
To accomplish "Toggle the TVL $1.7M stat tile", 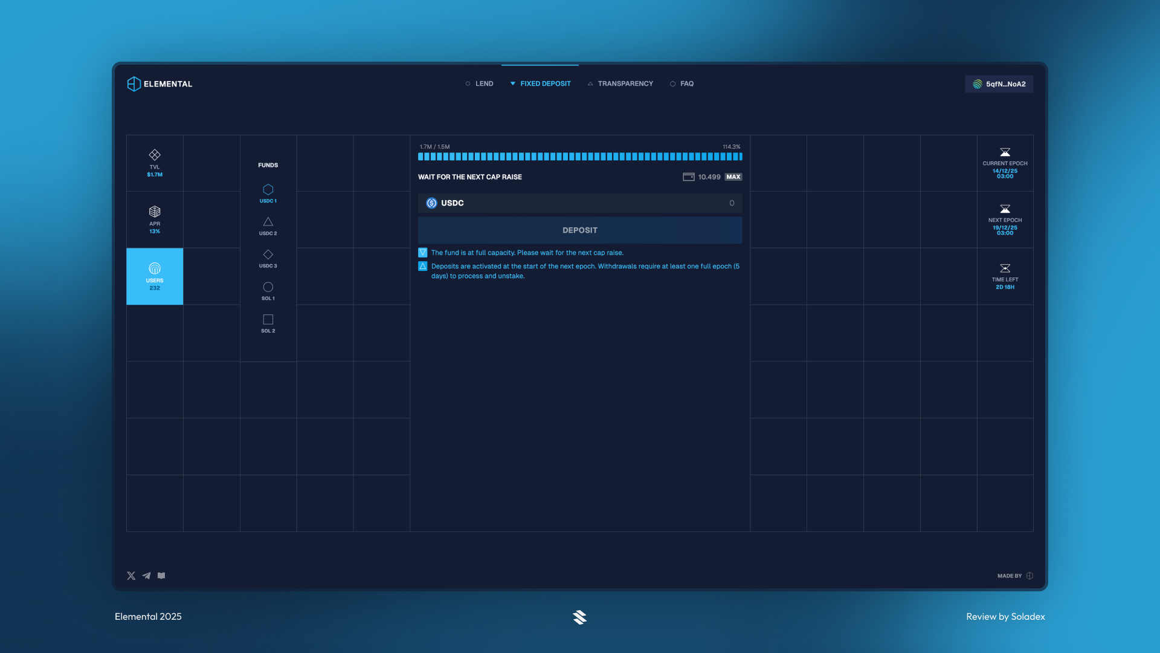I will [x=154, y=163].
